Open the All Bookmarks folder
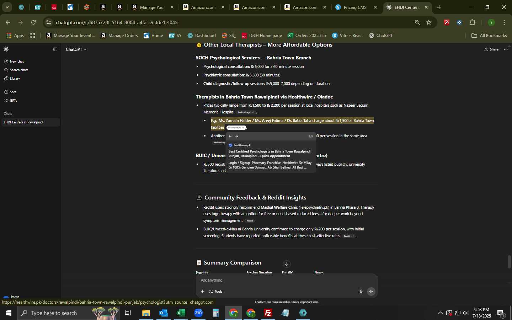This screenshot has height=320, width=512. (489, 36)
